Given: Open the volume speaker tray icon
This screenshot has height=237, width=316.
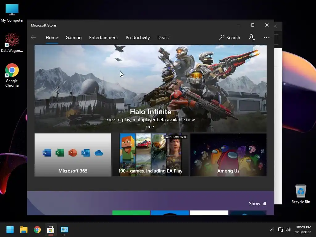Looking at the screenshot, I should coord(288,230).
